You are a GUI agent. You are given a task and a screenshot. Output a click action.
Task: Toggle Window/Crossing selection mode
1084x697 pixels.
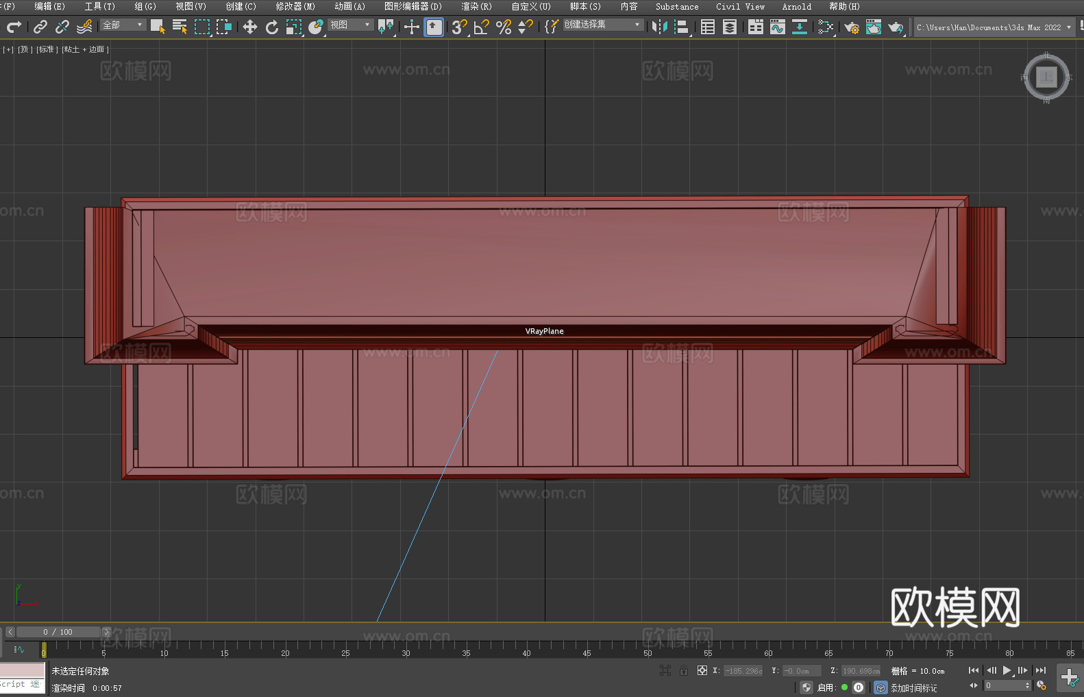[x=224, y=27]
